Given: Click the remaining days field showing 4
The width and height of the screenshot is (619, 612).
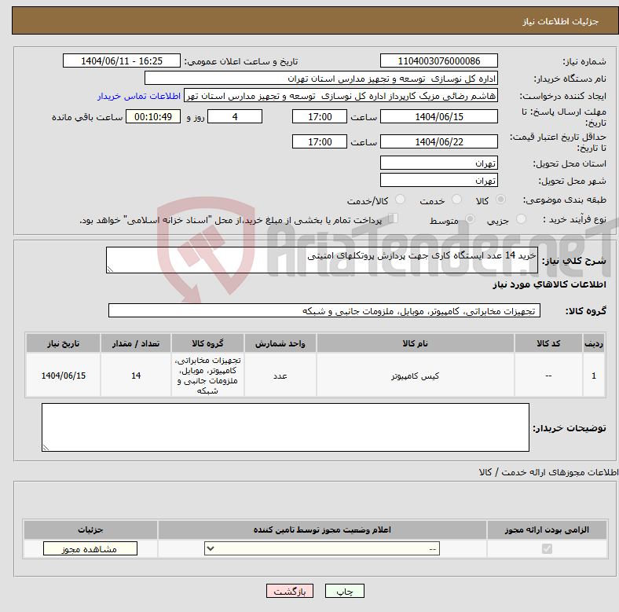Looking at the screenshot, I should pyautogui.click(x=235, y=116).
